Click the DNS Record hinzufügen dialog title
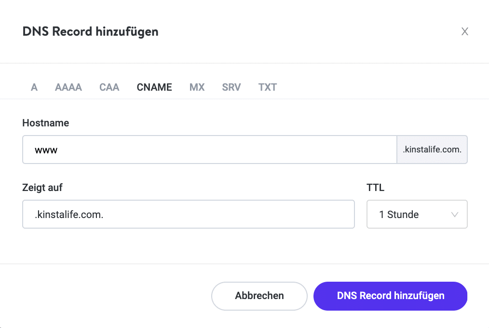Screen dimensions: 489x328 pos(90,31)
